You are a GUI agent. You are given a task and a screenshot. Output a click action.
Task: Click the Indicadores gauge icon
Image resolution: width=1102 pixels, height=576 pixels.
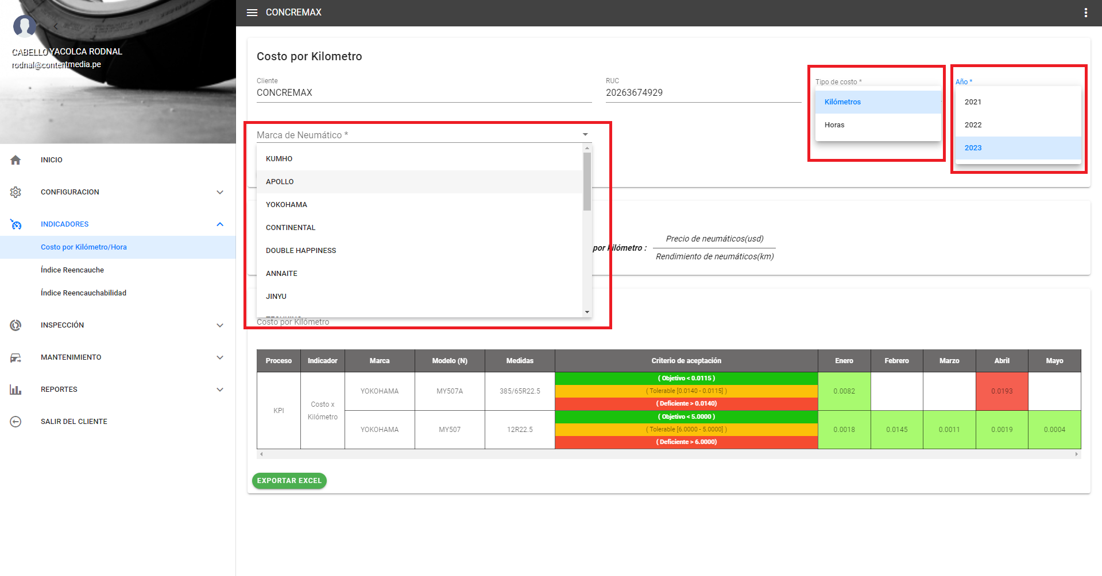click(16, 224)
